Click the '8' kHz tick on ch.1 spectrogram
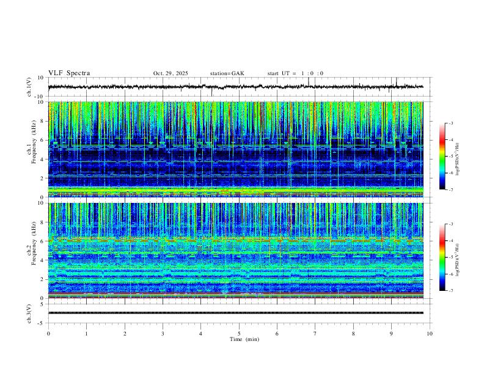Screen dimensions: 484x374 click(x=42, y=121)
